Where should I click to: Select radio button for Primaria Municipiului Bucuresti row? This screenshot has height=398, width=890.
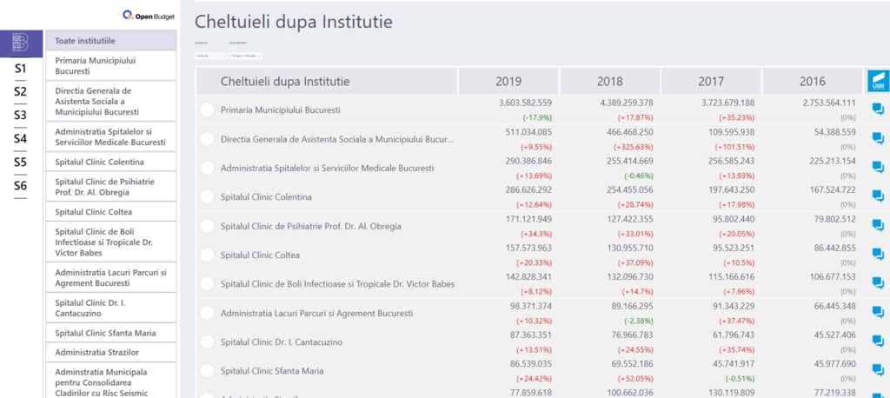pyautogui.click(x=207, y=109)
